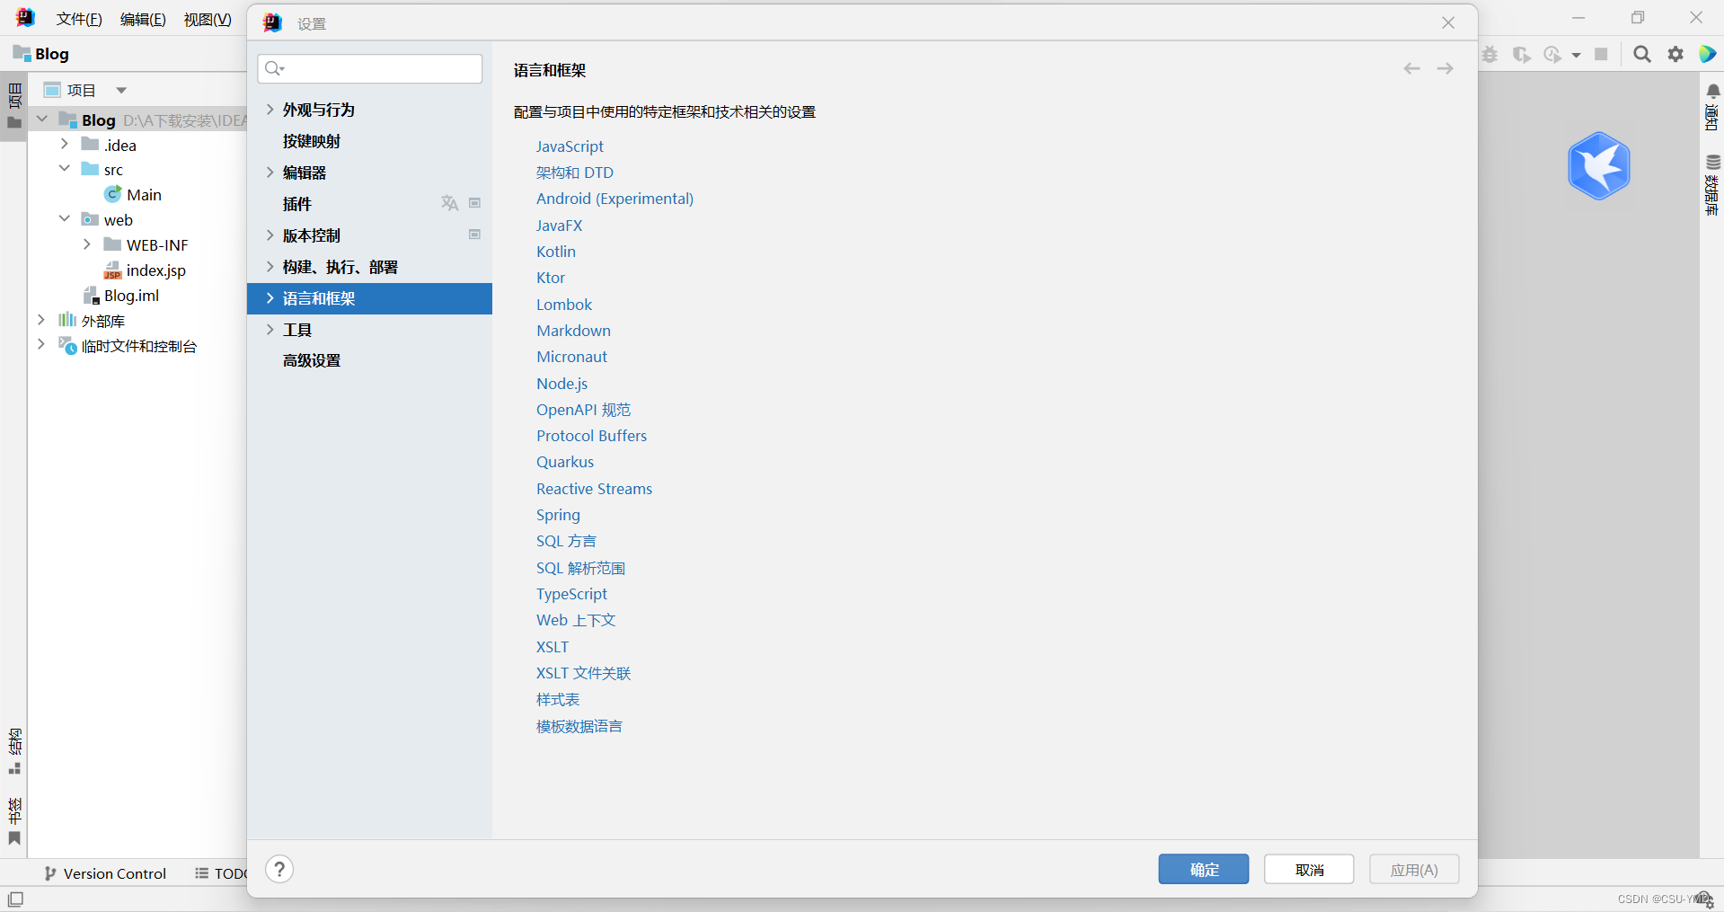Open the Kotlin settings link
Viewport: 1724px width, 912px height.
(556, 252)
